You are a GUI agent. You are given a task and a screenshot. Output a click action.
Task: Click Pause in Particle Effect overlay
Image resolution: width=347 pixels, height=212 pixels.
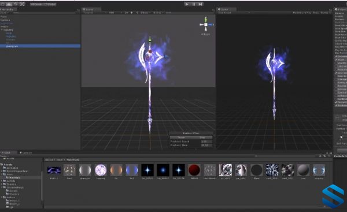[x=181, y=137]
